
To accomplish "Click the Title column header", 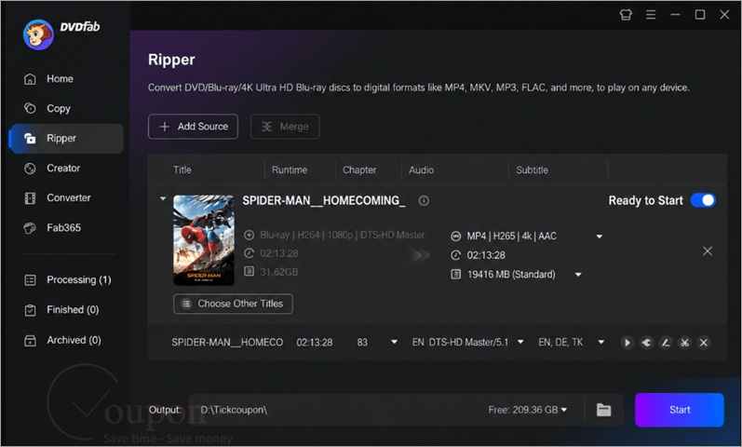I will pyautogui.click(x=182, y=170).
